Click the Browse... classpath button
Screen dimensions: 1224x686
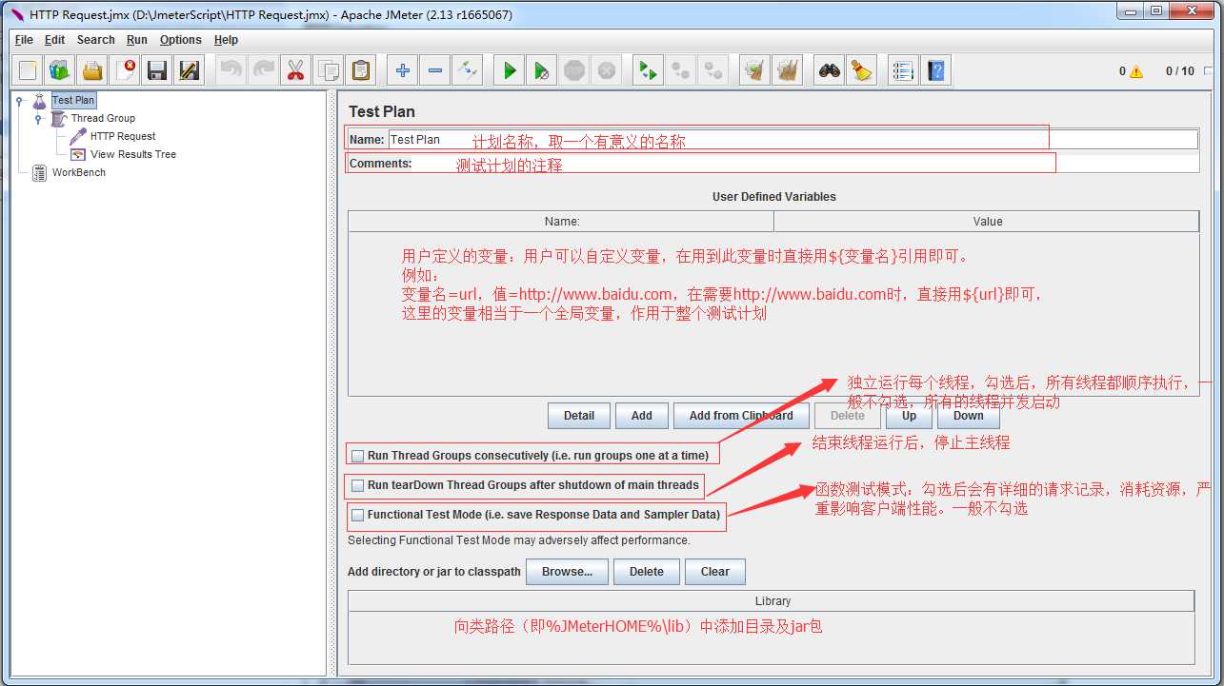(568, 572)
